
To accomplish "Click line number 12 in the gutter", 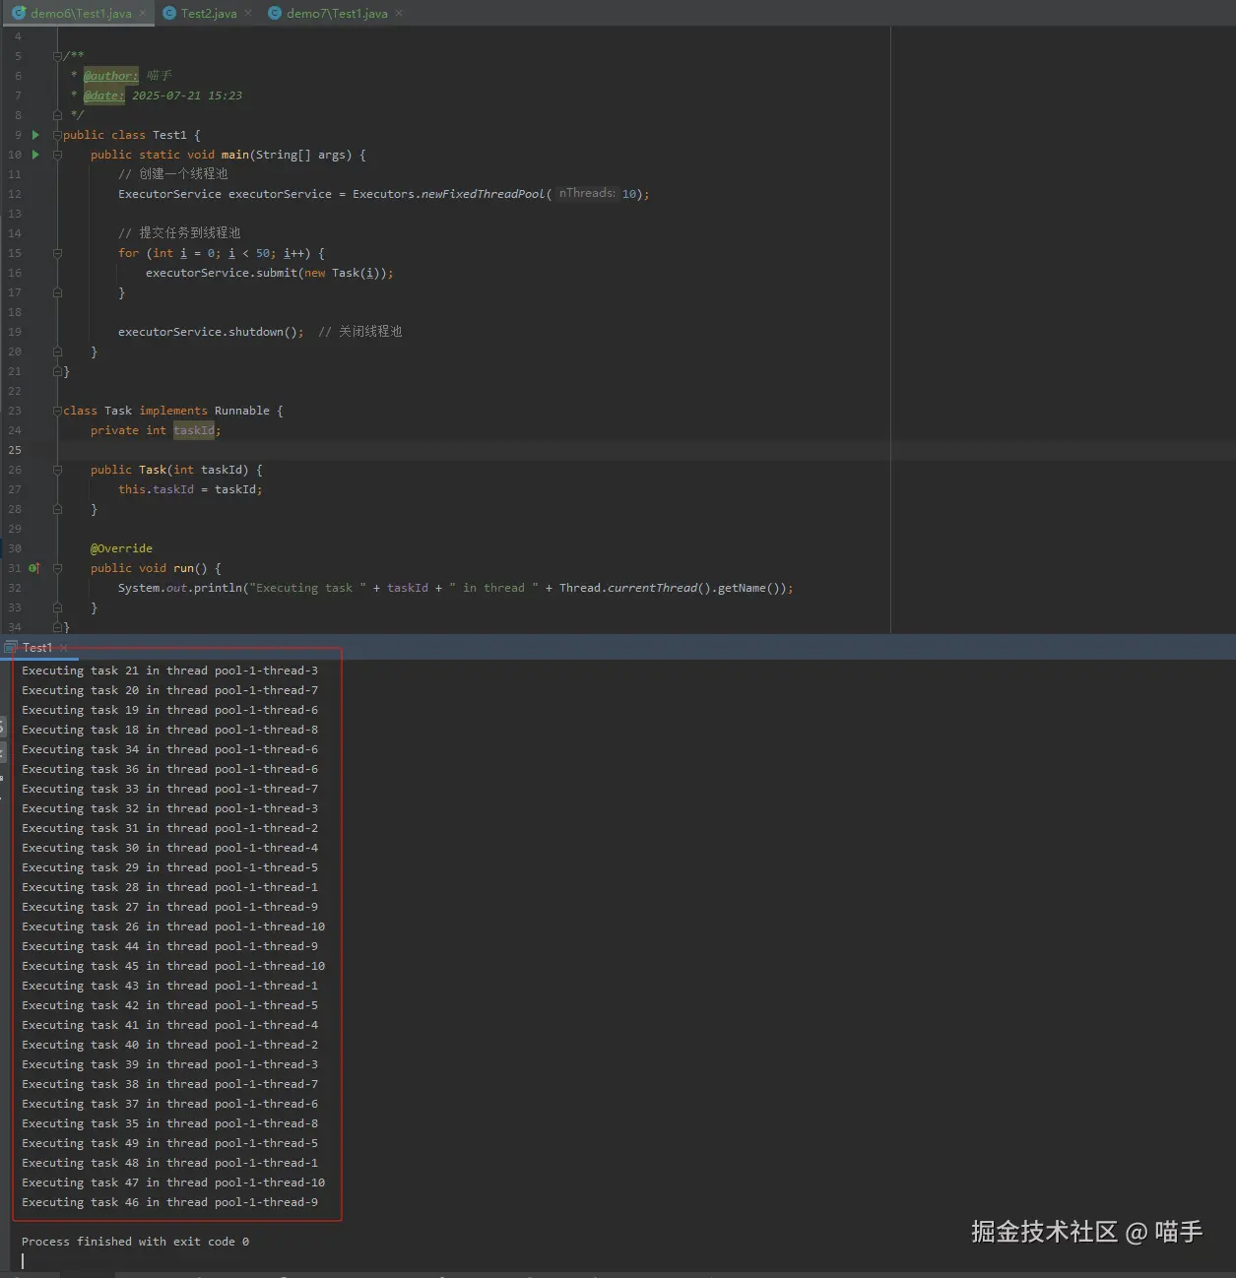I will point(15,194).
